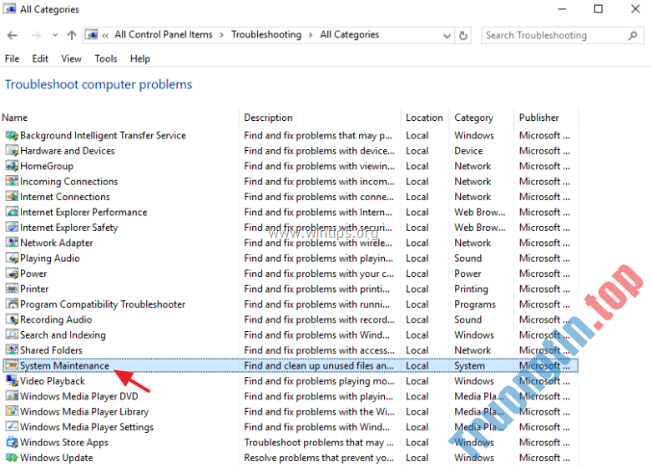Select the Power troubleshooter icon
Screen dimensions: 652x467
click(12, 274)
